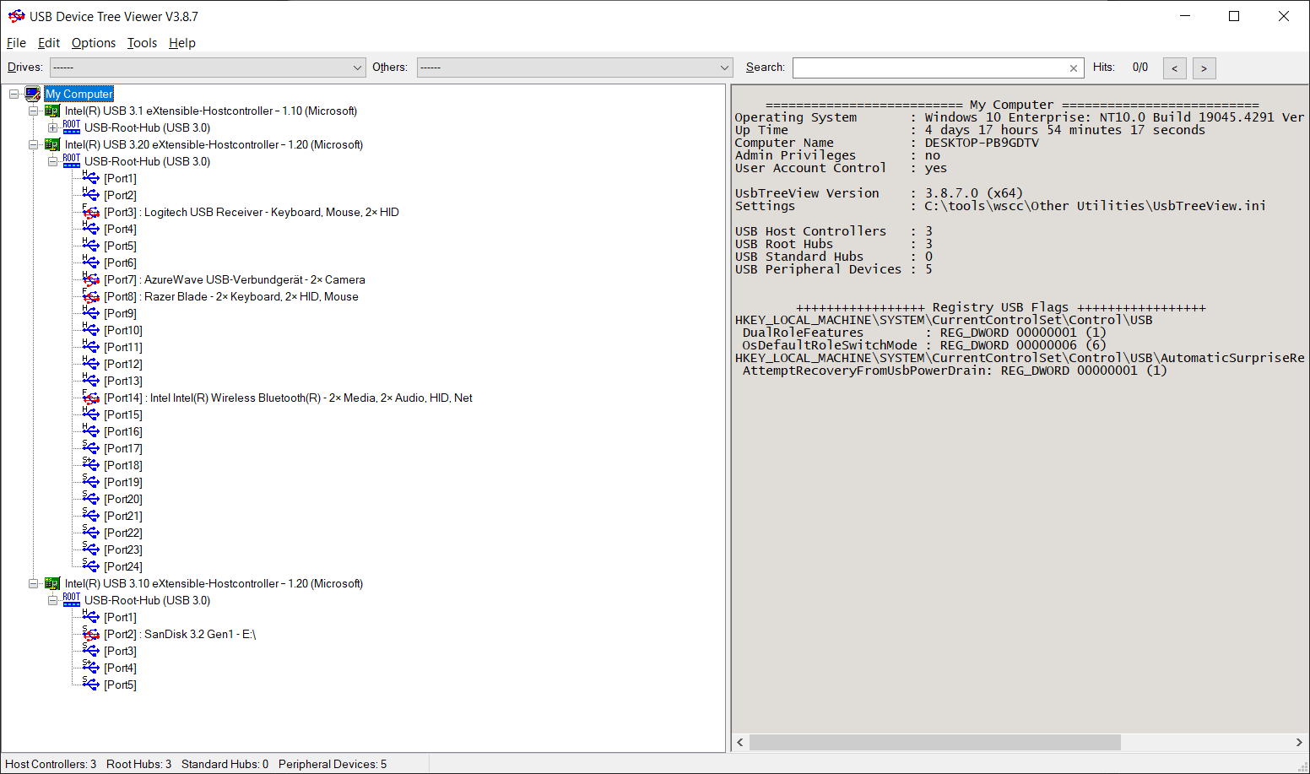Go to next search hit
This screenshot has height=774, width=1310.
[1204, 68]
